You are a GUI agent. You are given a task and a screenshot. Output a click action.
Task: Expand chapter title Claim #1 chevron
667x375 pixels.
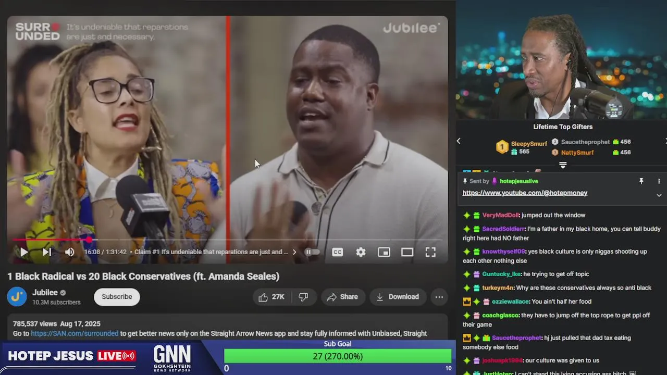pyautogui.click(x=294, y=252)
